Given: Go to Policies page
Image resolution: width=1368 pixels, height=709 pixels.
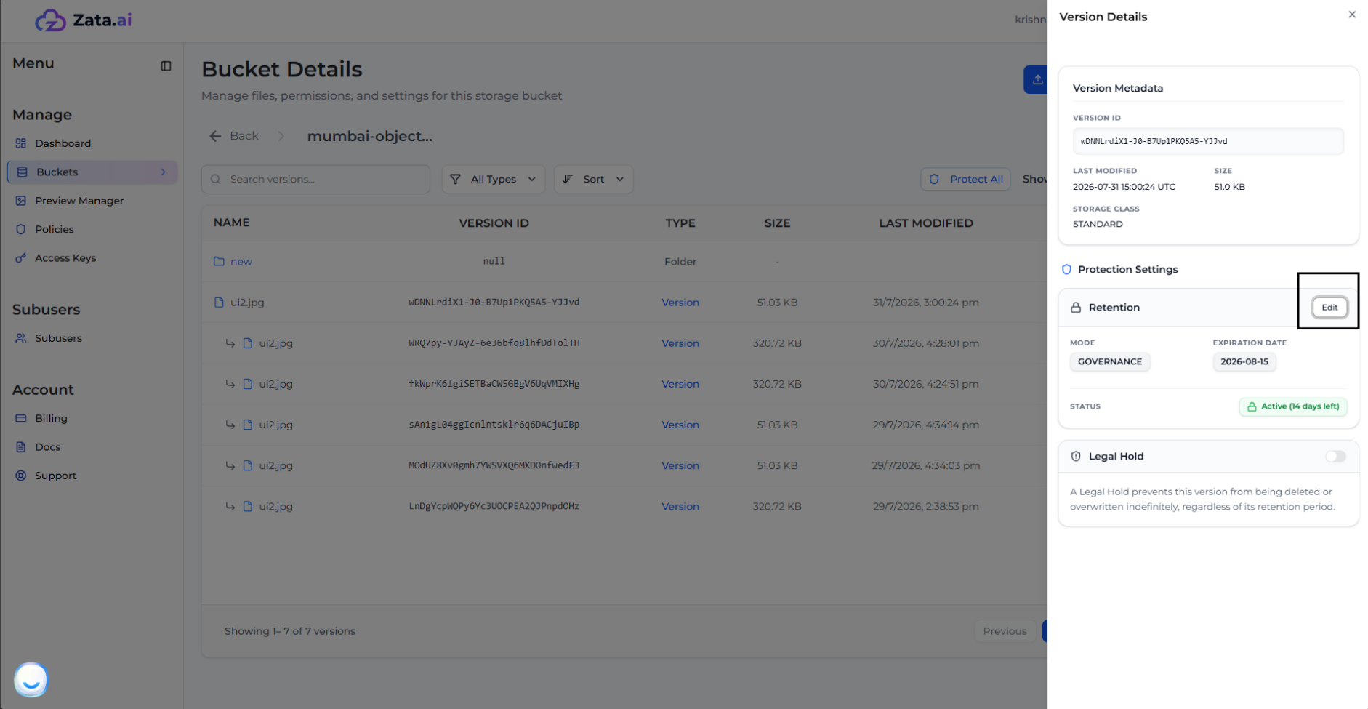Looking at the screenshot, I should 55,229.
